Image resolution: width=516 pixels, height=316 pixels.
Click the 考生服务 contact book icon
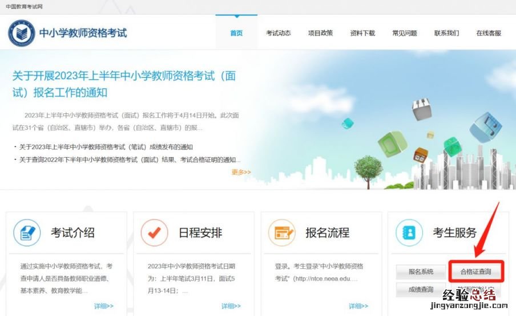(409, 233)
